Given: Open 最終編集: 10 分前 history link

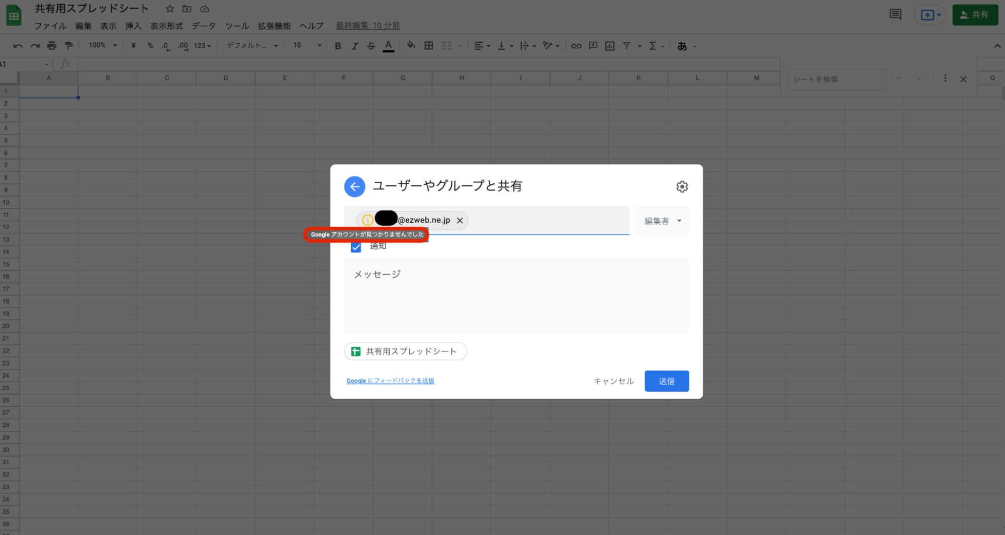Looking at the screenshot, I should (368, 26).
